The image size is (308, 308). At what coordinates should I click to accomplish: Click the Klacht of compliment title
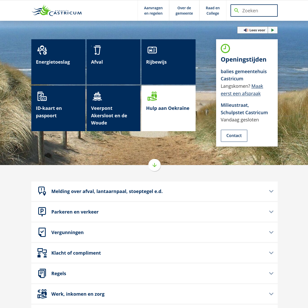pyautogui.click(x=76, y=253)
